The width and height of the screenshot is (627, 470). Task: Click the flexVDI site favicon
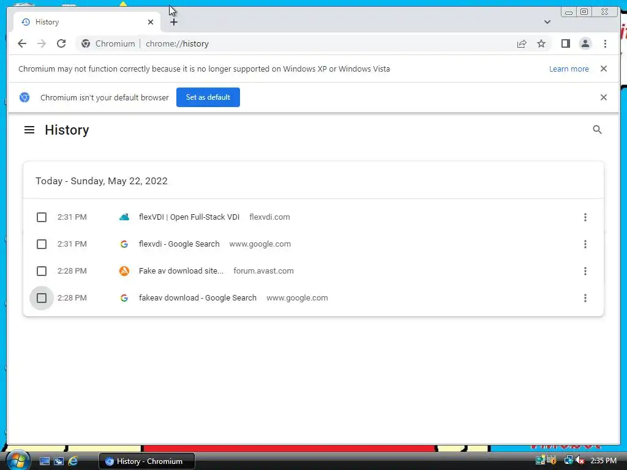coord(124,217)
